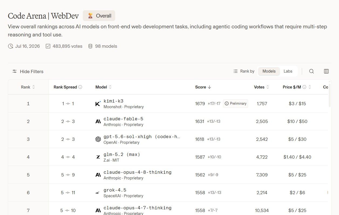Sort by Score descending header
The width and height of the screenshot is (339, 215).
[203, 87]
